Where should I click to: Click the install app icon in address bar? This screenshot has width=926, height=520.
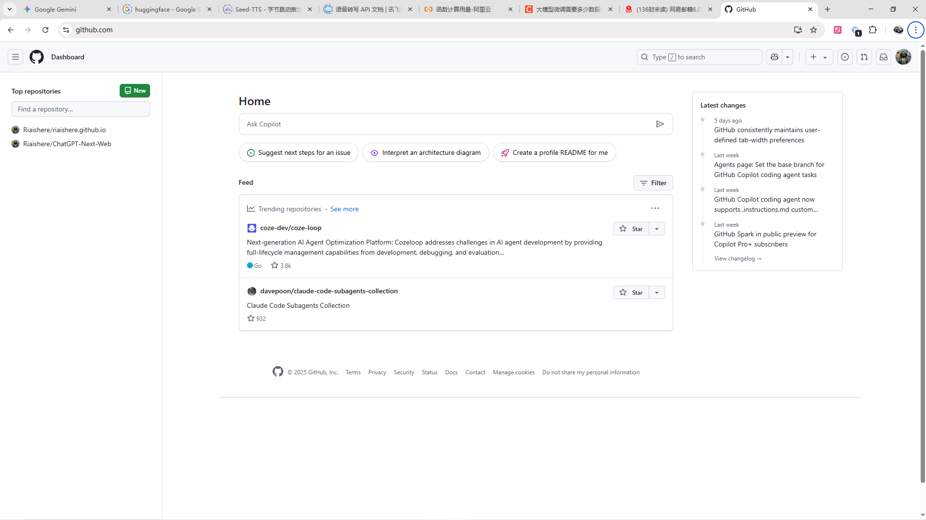click(798, 30)
